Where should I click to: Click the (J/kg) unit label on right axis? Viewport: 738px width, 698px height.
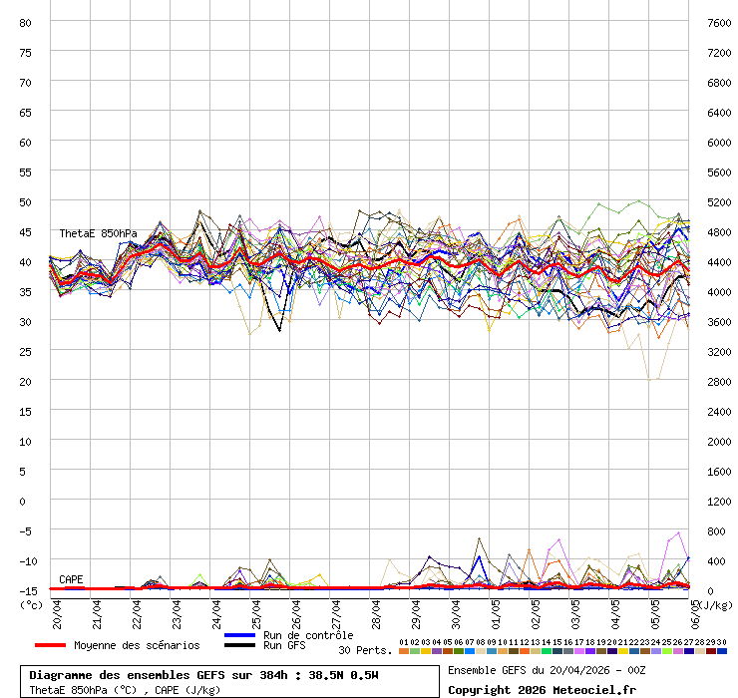click(712, 604)
